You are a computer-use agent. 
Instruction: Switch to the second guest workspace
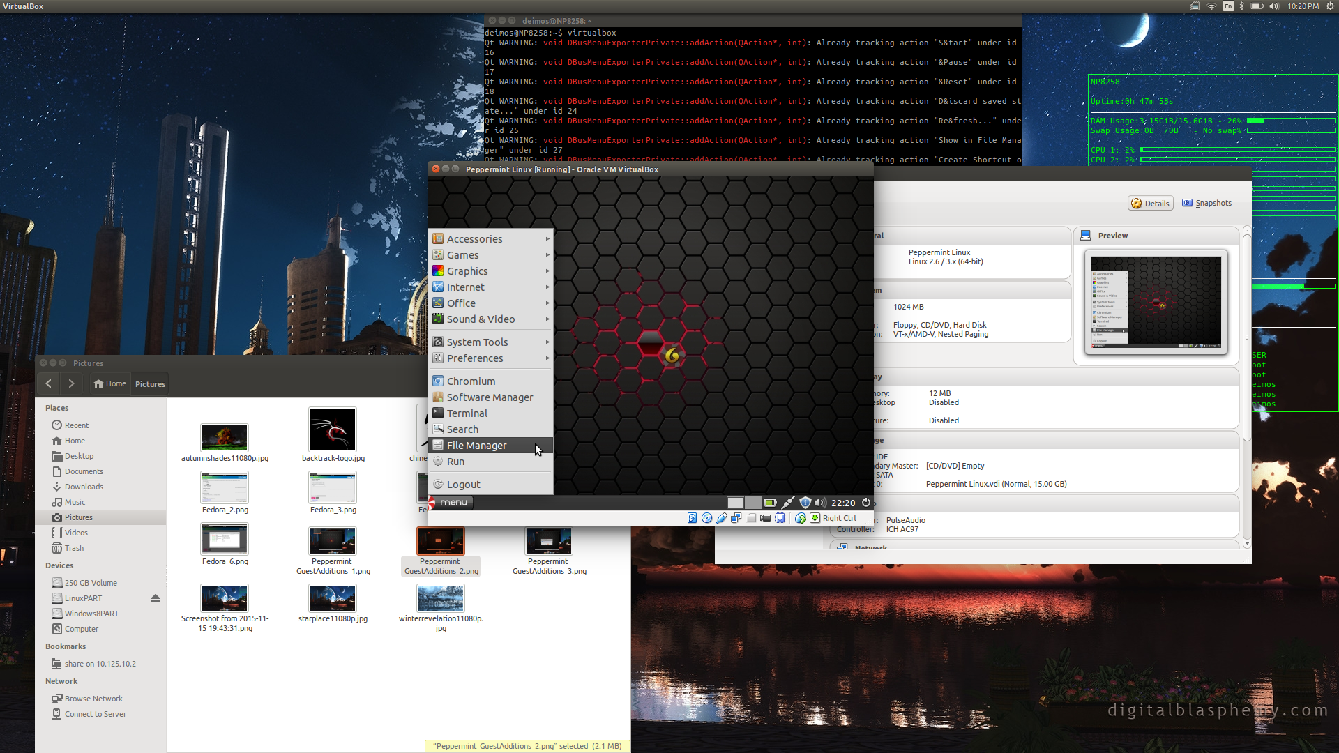coord(752,503)
